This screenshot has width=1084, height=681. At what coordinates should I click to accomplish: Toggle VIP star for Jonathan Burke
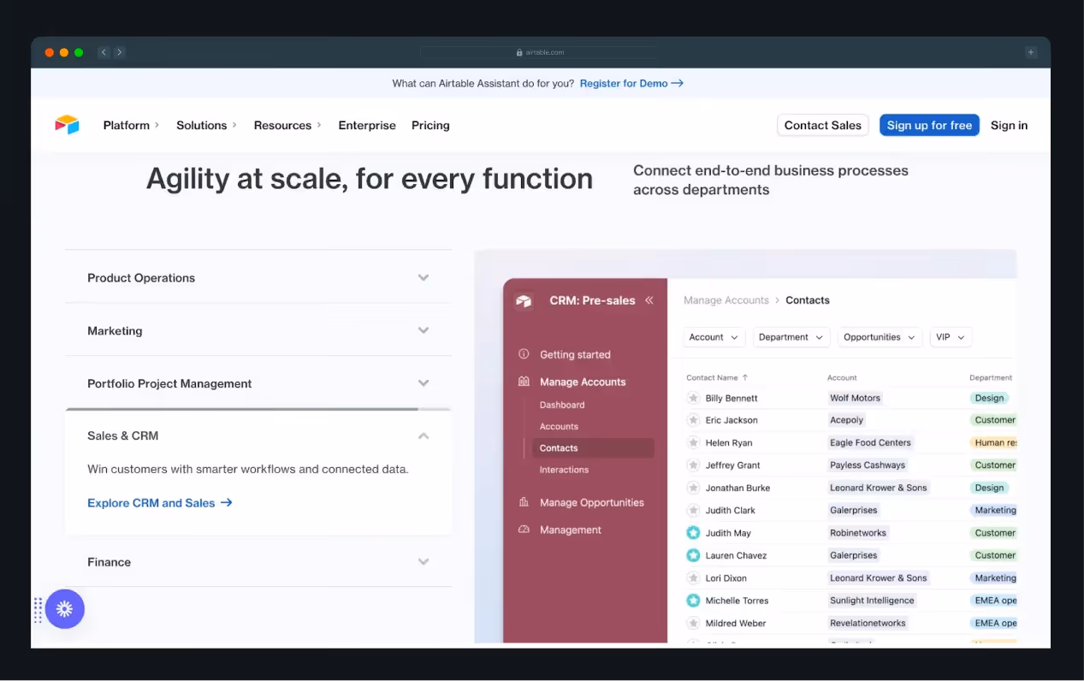click(693, 488)
